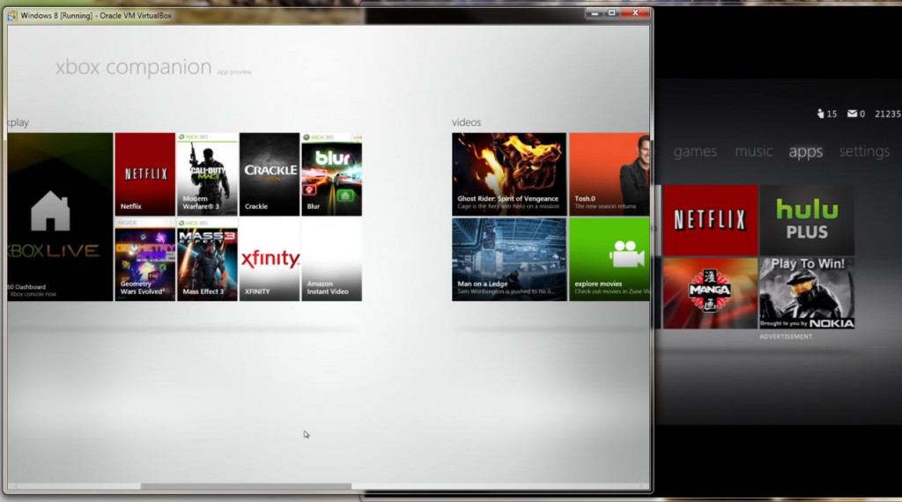Open the Blur game tile
Screen dimensions: 902x502
coord(331,174)
